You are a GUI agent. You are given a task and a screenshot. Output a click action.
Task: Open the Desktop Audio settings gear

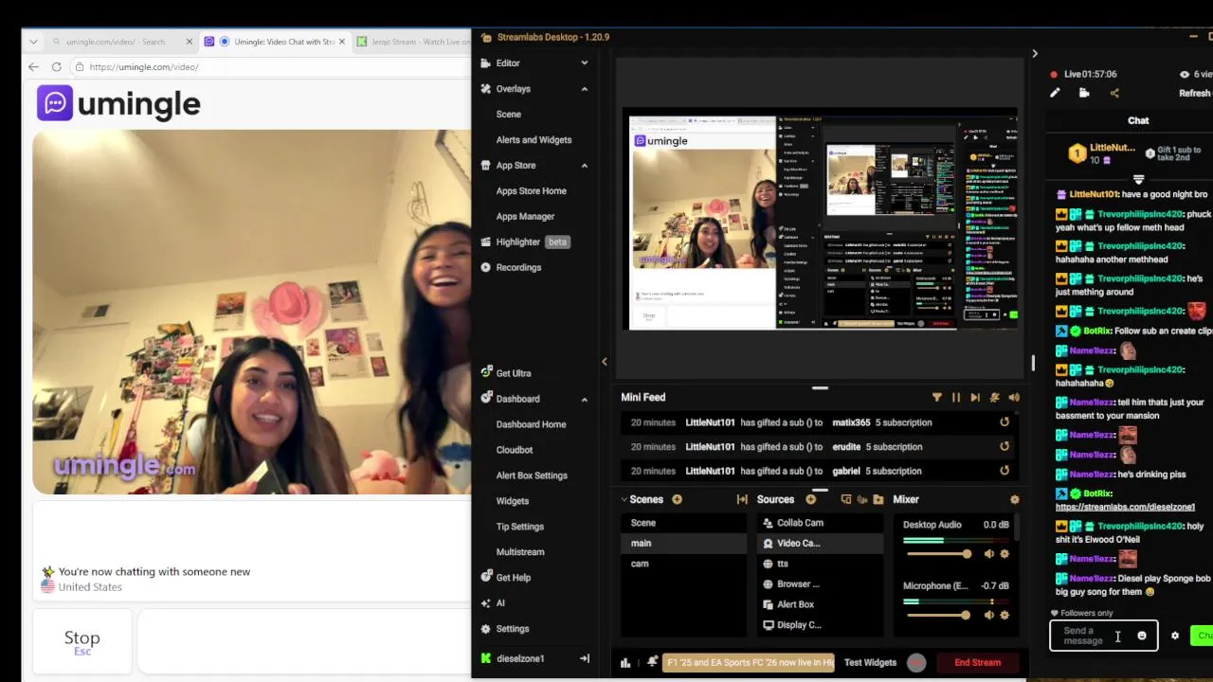click(1005, 554)
